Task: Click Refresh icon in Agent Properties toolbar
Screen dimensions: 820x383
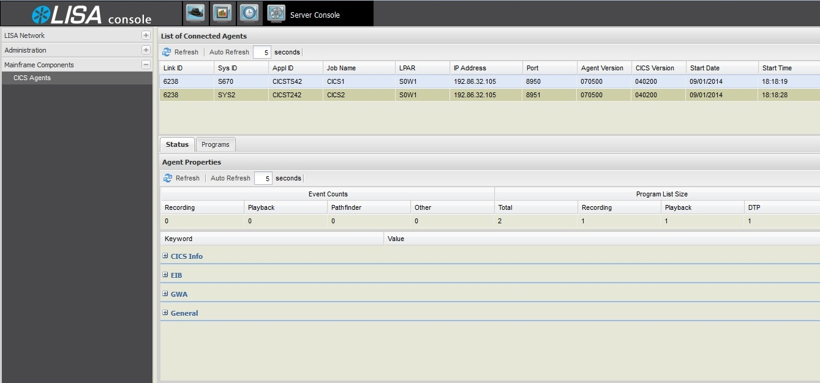Action: pyautogui.click(x=168, y=179)
